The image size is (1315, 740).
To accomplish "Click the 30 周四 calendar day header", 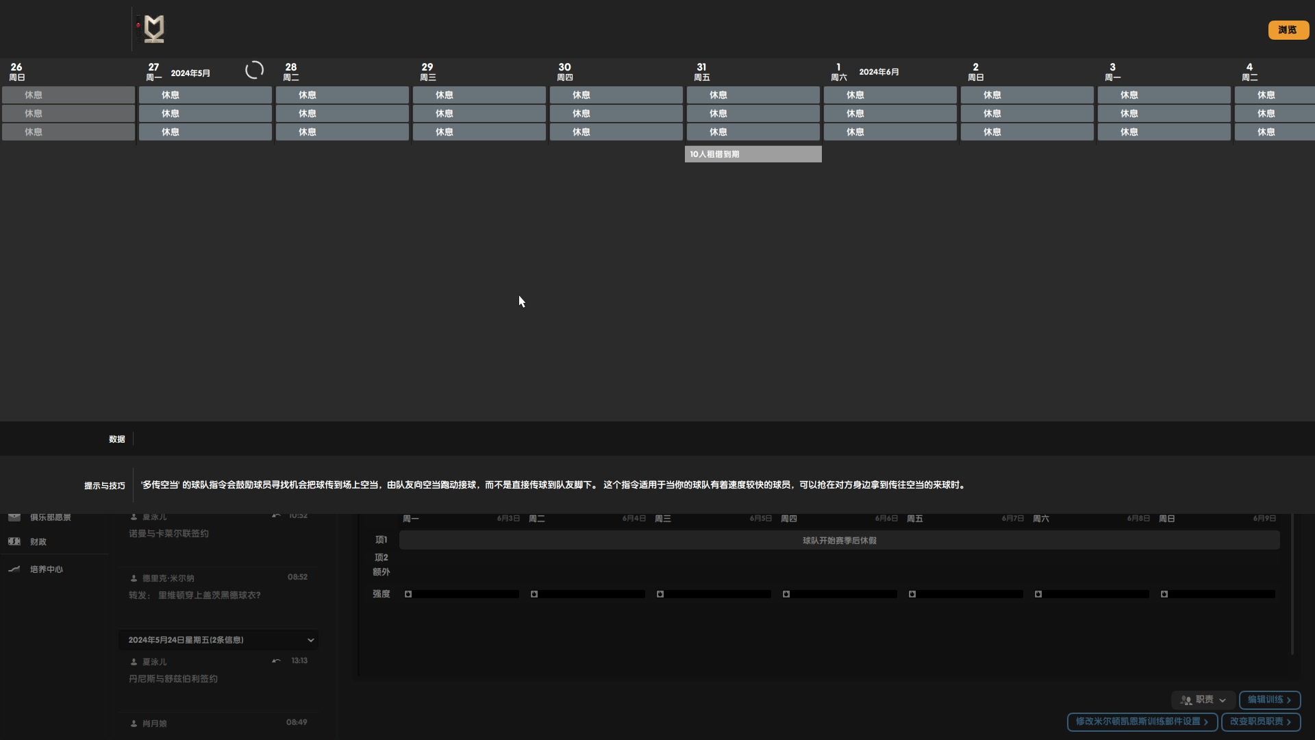I will pos(565,71).
